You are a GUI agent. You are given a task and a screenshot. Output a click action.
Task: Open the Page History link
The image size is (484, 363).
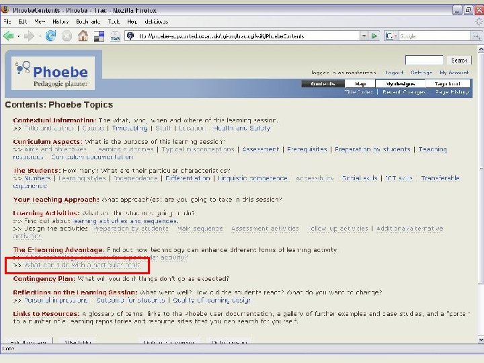click(x=452, y=92)
